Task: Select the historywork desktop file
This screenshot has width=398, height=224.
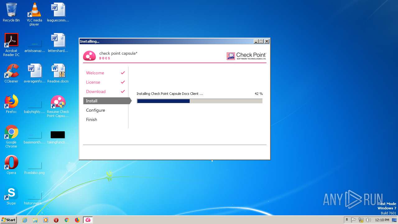Action: [x=35, y=198]
